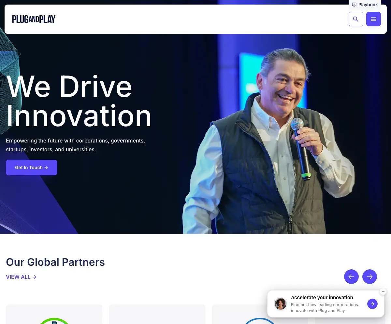
Task: Open popup's purple arrow button
Action: (x=372, y=304)
